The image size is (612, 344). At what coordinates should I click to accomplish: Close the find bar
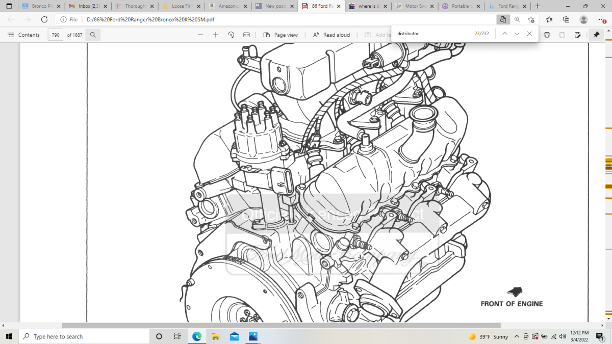tap(529, 34)
